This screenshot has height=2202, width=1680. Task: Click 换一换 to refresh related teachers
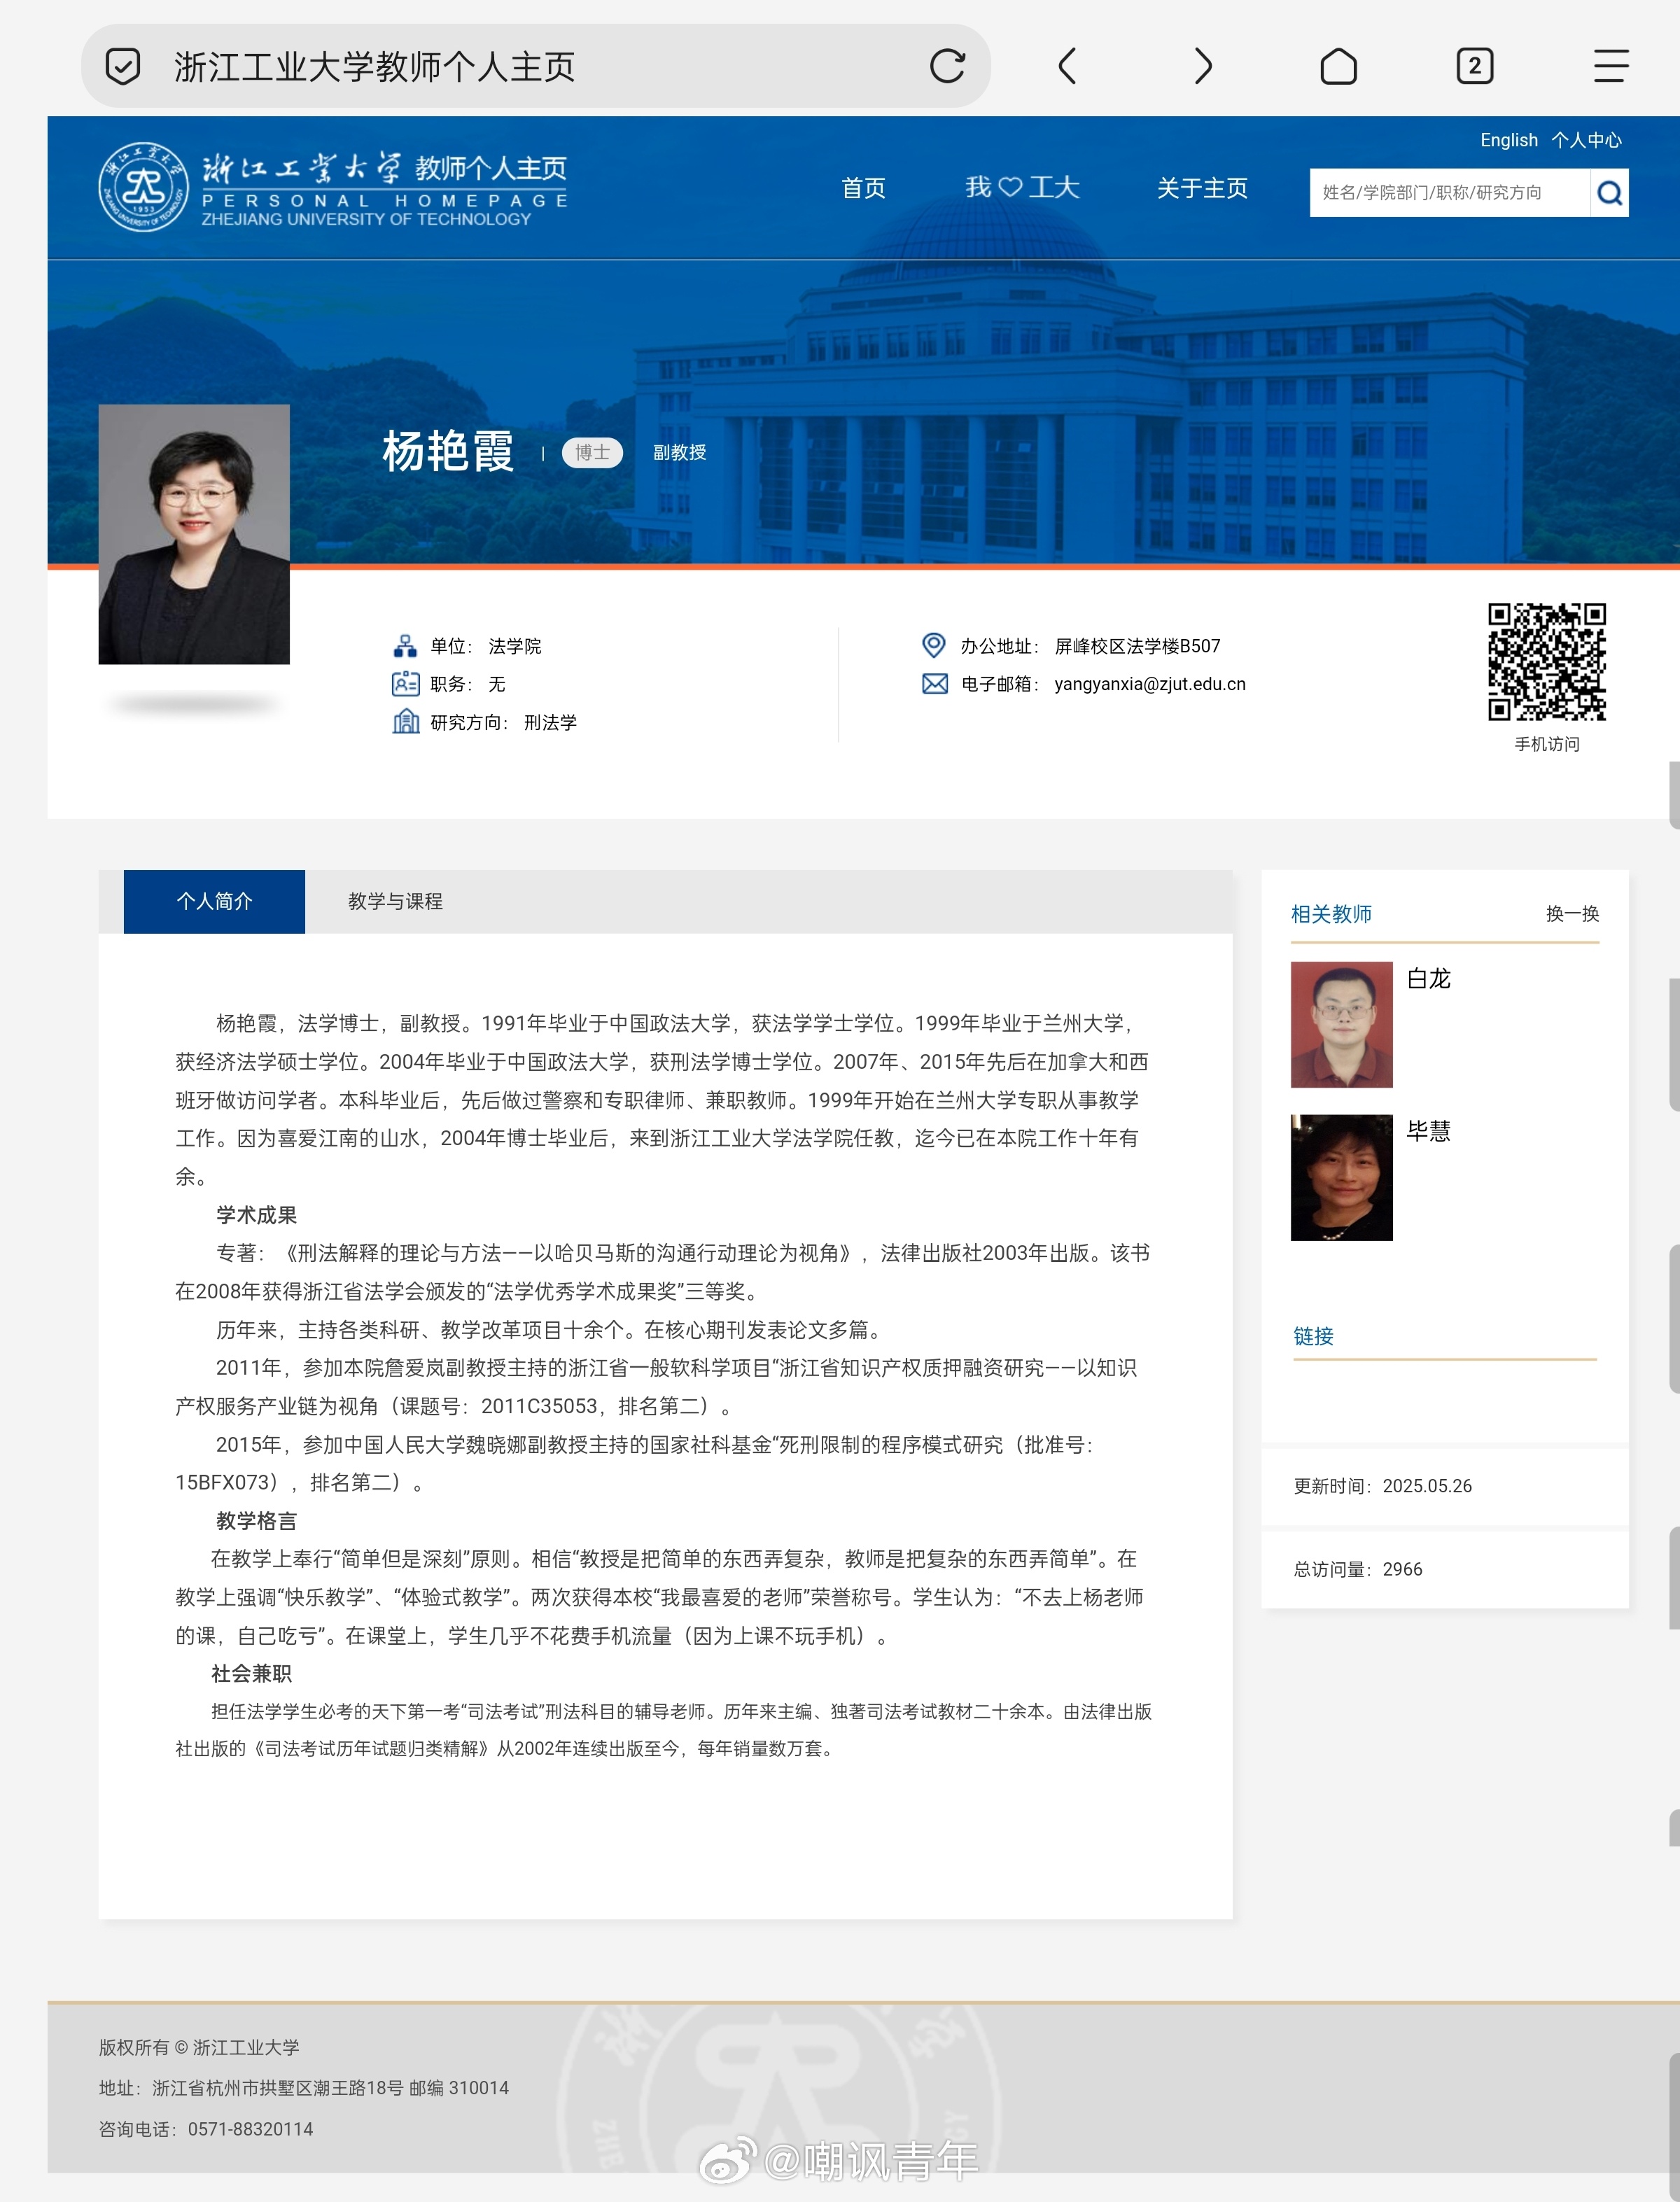coord(1572,913)
